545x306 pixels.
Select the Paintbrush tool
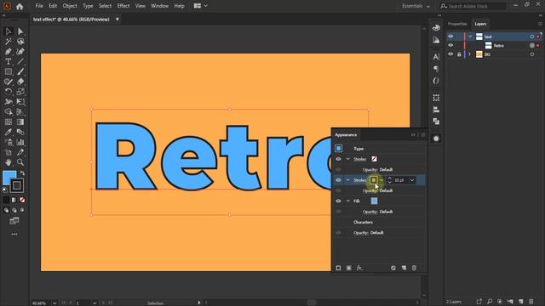click(20, 71)
